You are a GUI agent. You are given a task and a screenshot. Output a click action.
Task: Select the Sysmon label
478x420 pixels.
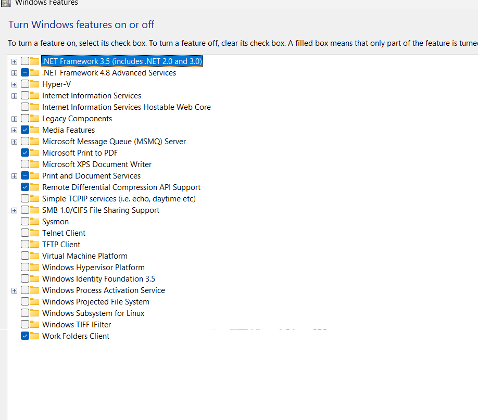click(55, 222)
